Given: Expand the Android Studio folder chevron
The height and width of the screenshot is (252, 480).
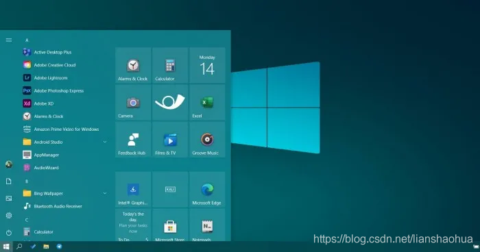Looking at the screenshot, I should coord(105,142).
